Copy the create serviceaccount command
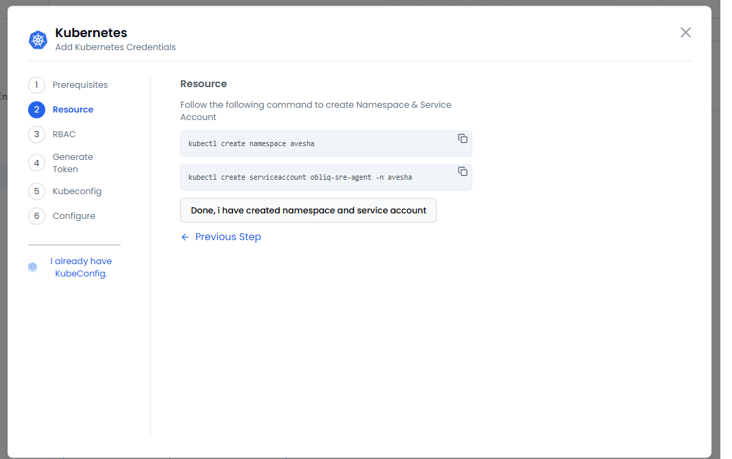This screenshot has height=459, width=732. click(x=463, y=172)
